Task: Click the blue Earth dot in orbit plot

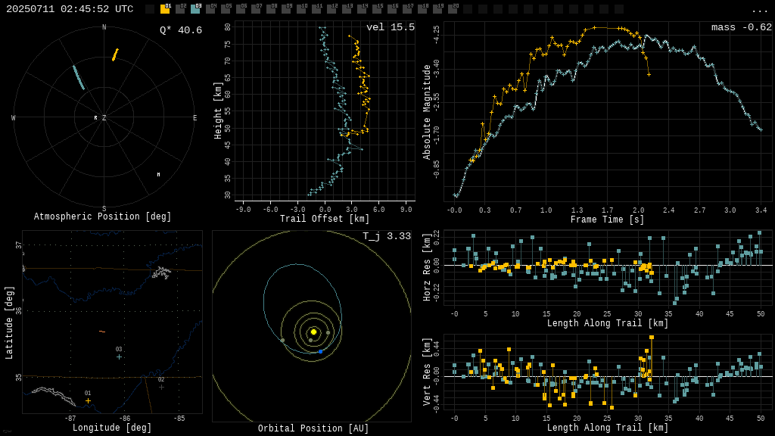Action: pos(320,351)
